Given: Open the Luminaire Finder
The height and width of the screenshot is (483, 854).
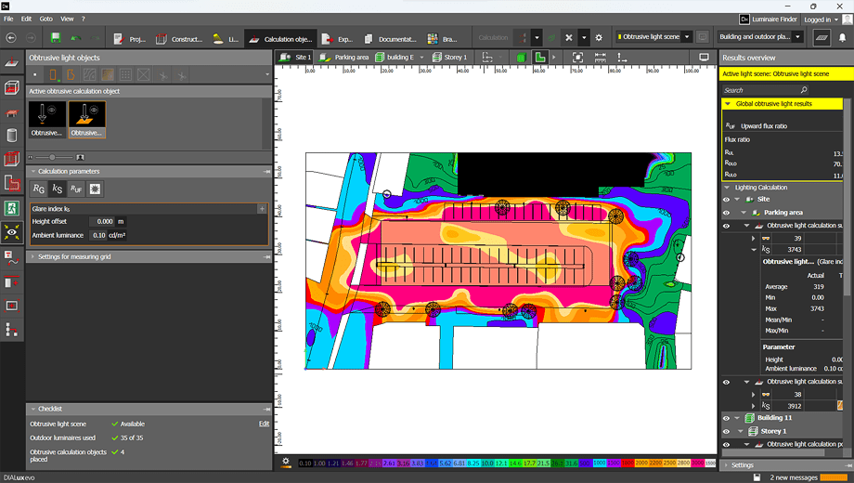Looking at the screenshot, I should pos(770,19).
